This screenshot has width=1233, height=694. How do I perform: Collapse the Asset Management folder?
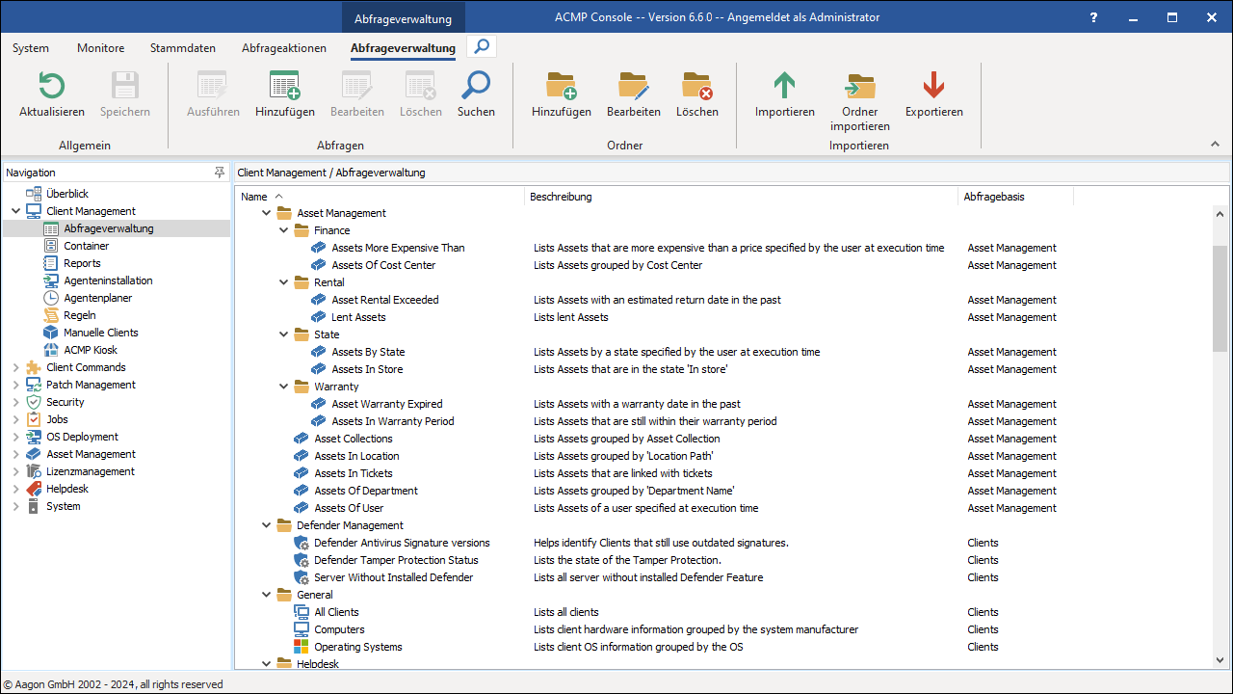[x=267, y=213]
